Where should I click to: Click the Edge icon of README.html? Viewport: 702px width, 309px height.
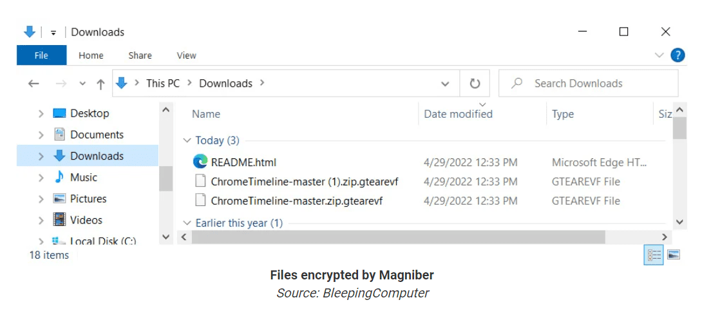pyautogui.click(x=200, y=161)
